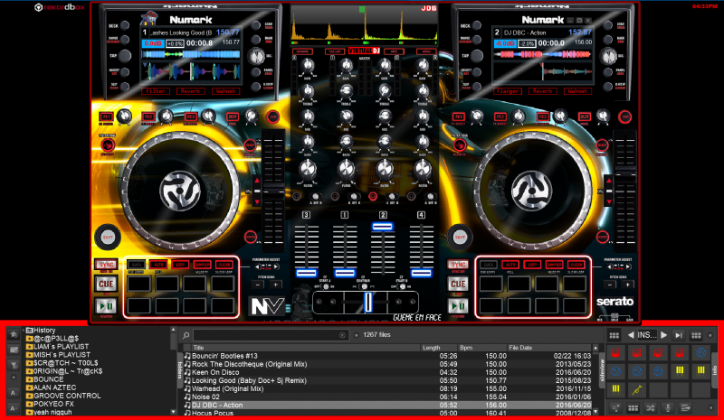Clear the search field with the X icon
Screen dimensions: 724x420
342,335
